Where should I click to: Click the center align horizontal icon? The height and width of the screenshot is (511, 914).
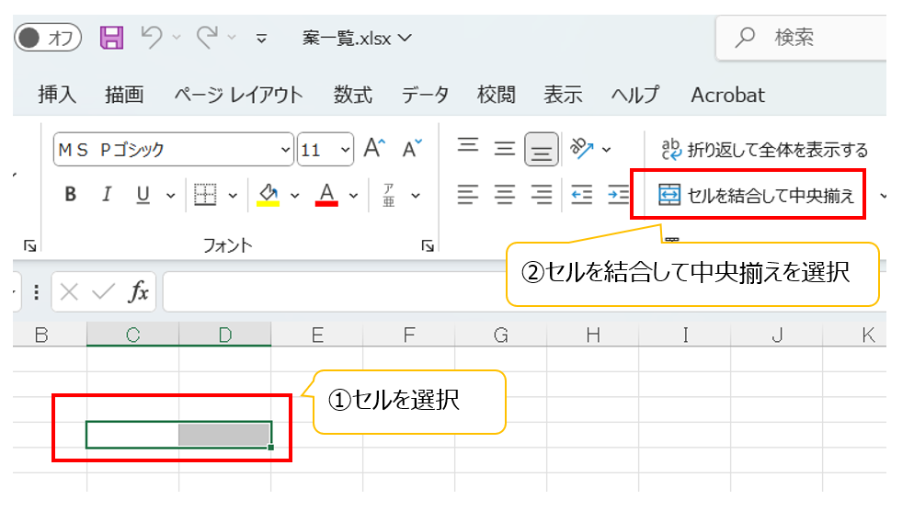505,195
